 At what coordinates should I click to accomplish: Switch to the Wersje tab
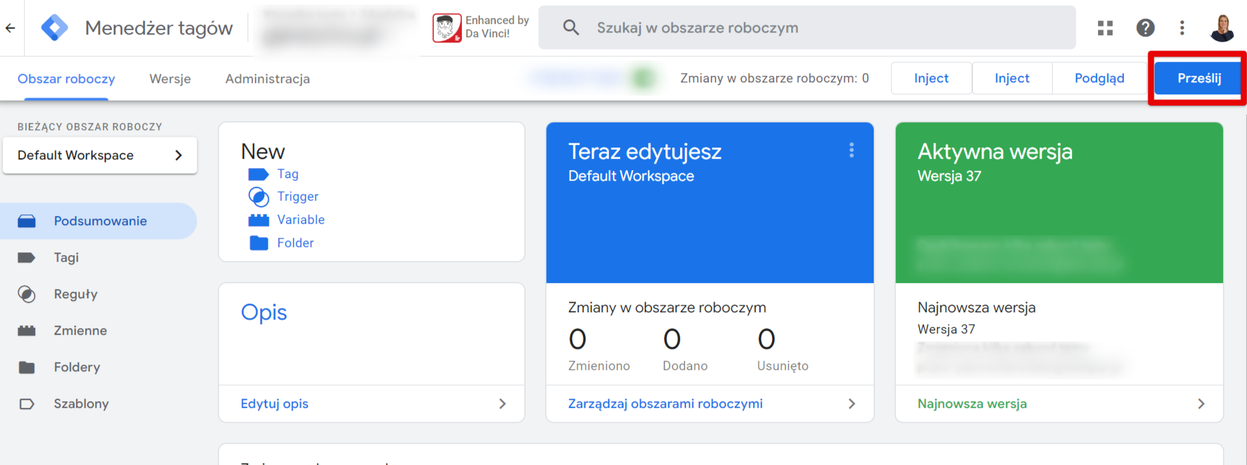tap(170, 79)
